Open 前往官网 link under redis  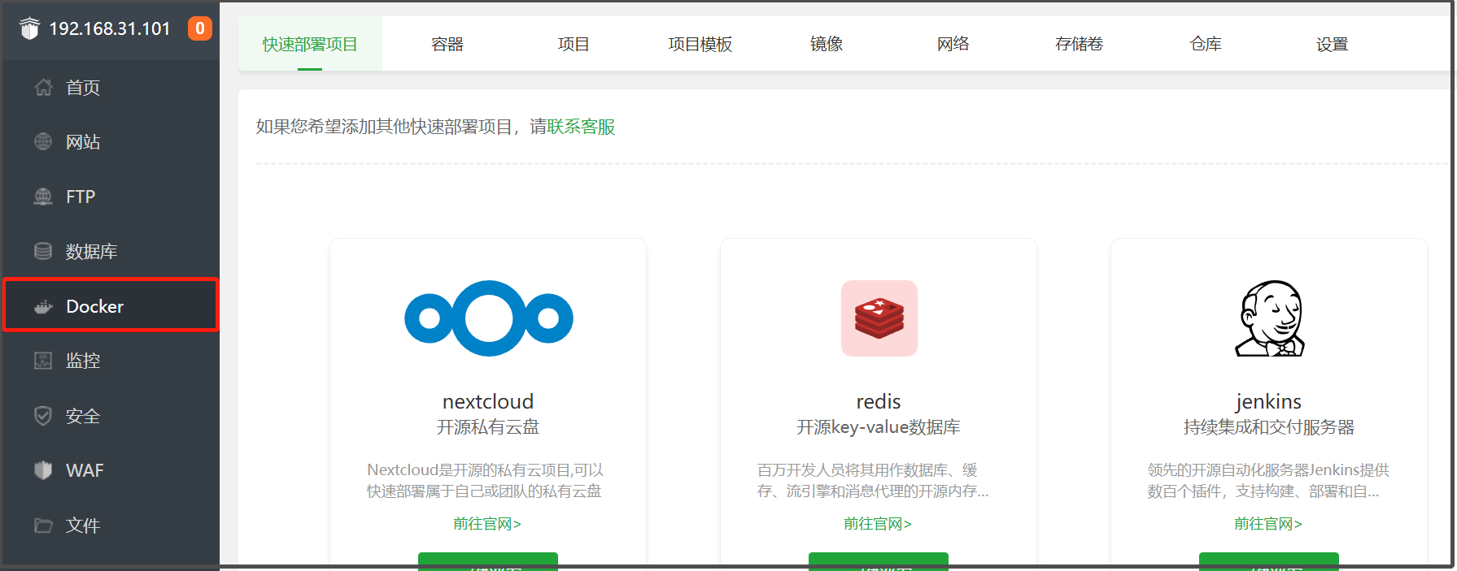click(878, 524)
